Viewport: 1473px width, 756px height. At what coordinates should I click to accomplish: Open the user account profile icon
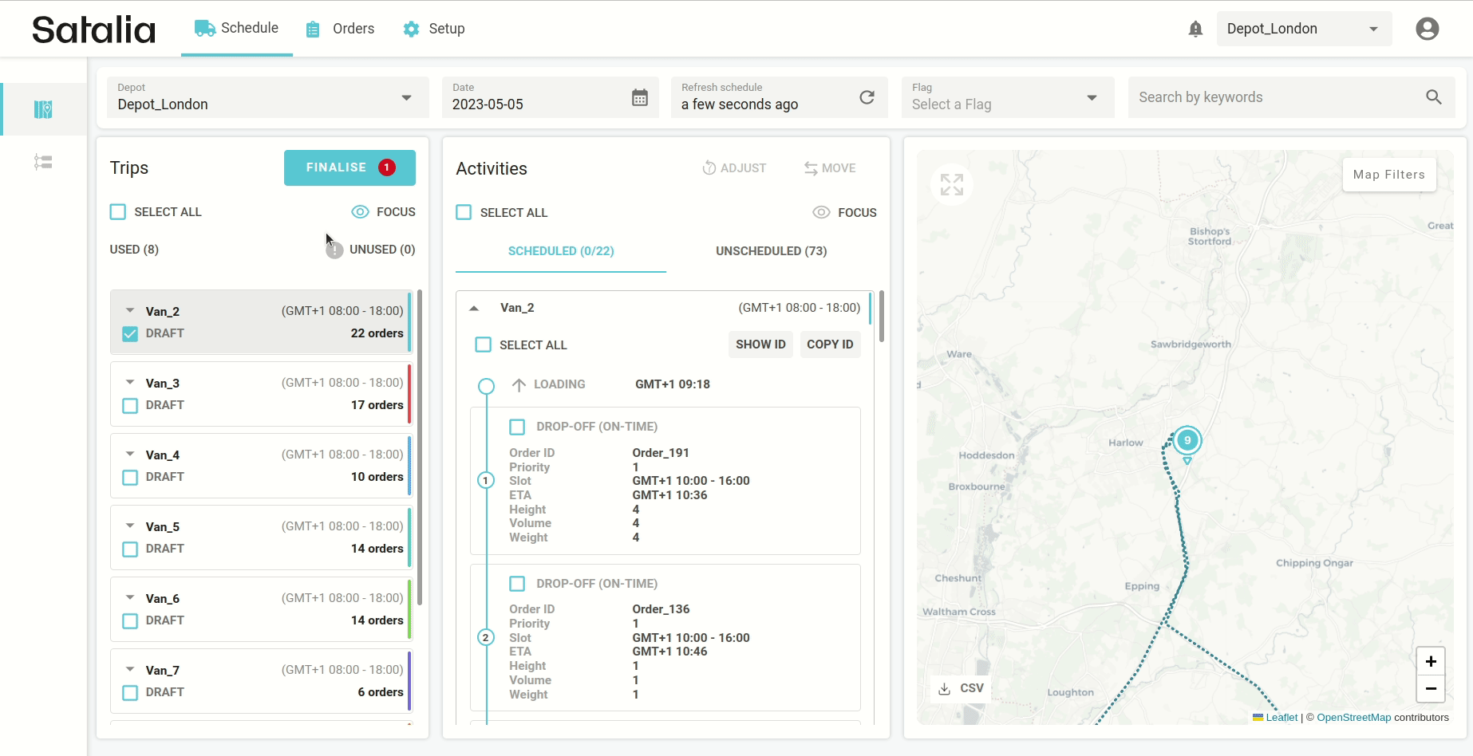(1427, 30)
